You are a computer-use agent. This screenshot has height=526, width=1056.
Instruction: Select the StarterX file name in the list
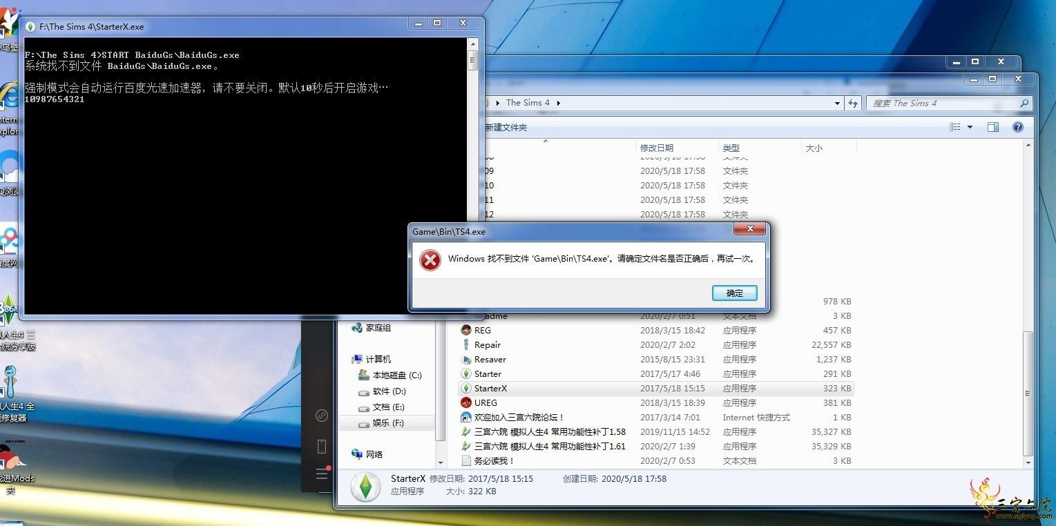pos(490,388)
